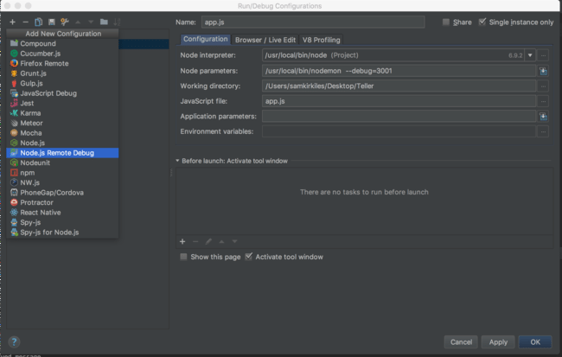Image resolution: width=562 pixels, height=357 pixels.
Task: Check the Show this page checkbox
Action: [x=183, y=257]
